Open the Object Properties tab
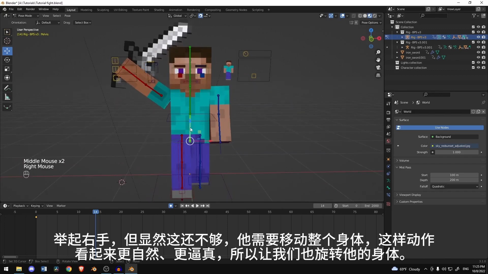This screenshot has width=488, height=274. point(388,159)
